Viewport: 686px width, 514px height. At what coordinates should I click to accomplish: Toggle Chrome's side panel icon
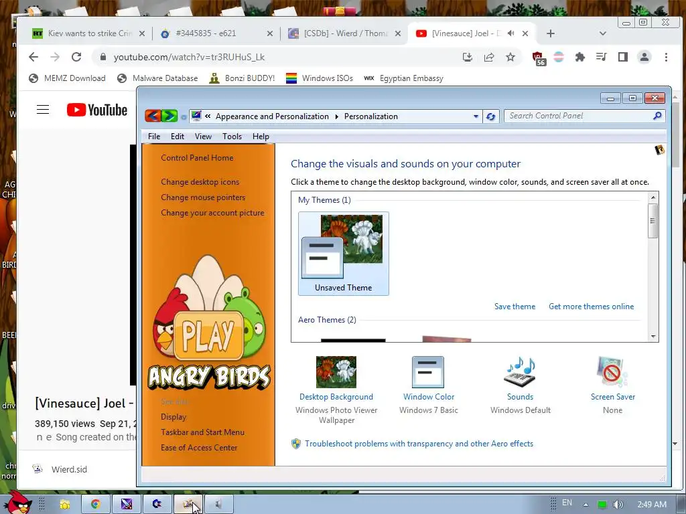coord(622,58)
